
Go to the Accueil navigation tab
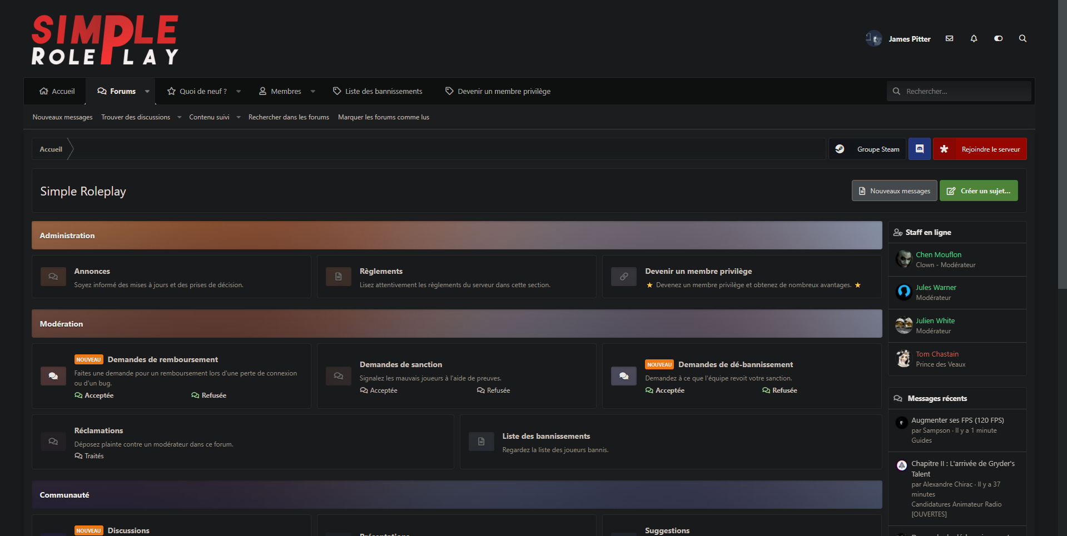(57, 92)
